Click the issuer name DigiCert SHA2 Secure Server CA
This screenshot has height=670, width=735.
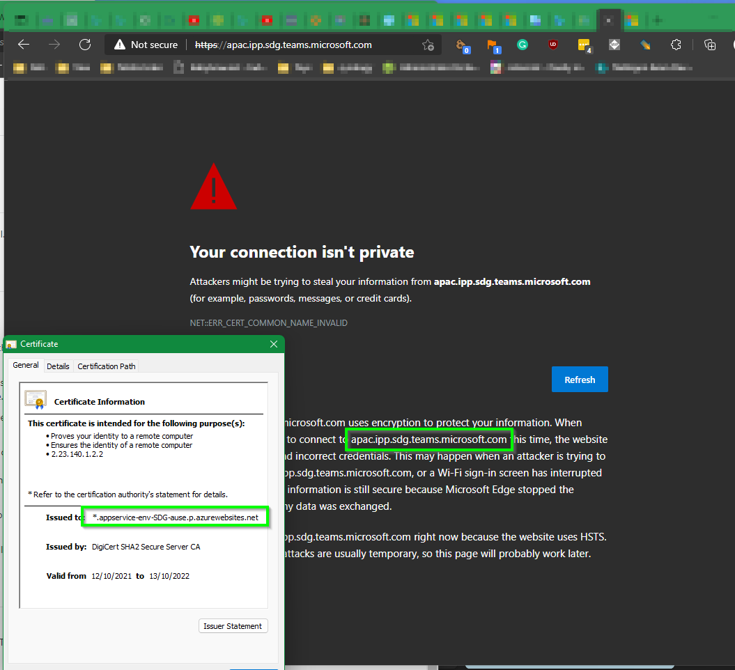[146, 547]
